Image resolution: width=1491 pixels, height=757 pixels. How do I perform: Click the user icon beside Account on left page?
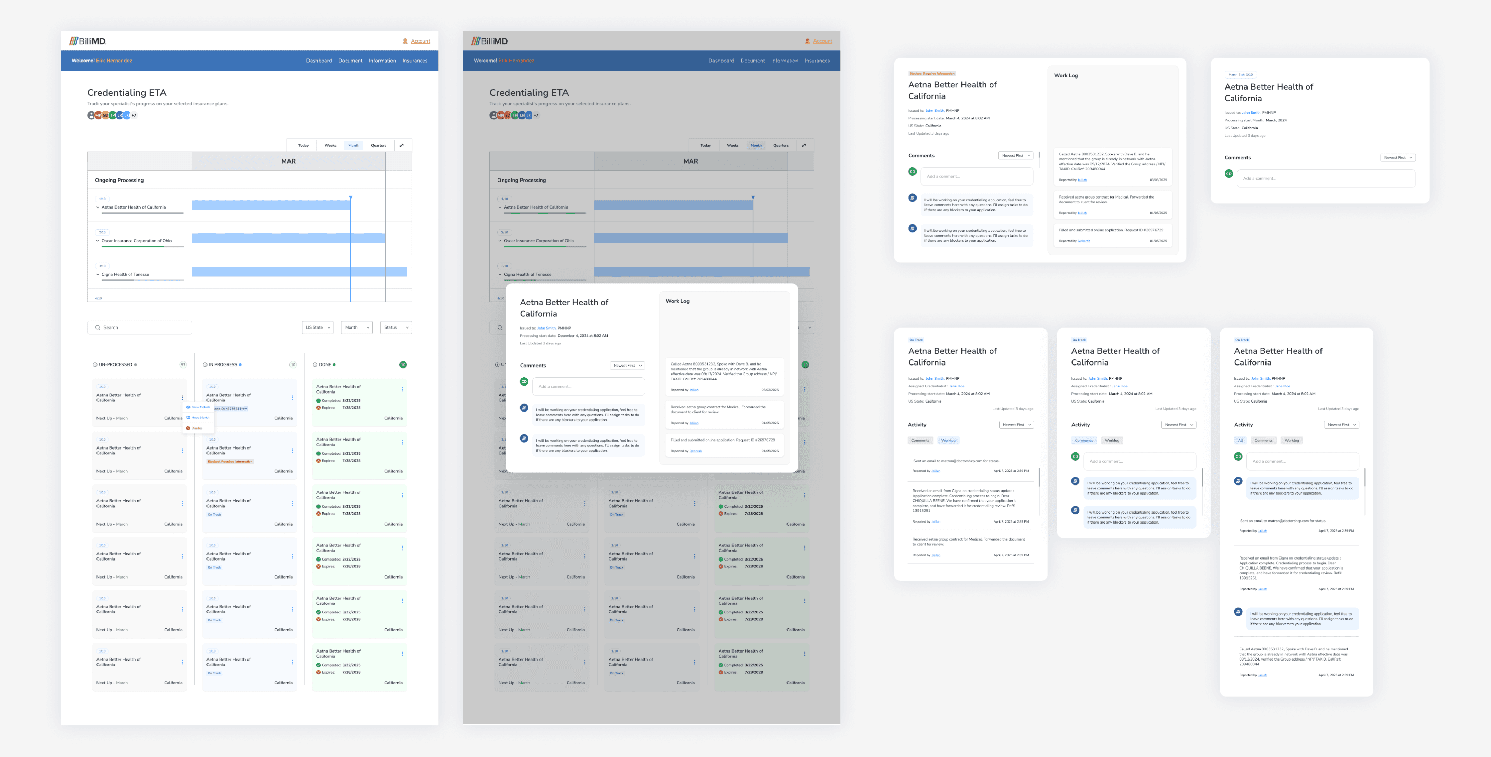click(405, 41)
